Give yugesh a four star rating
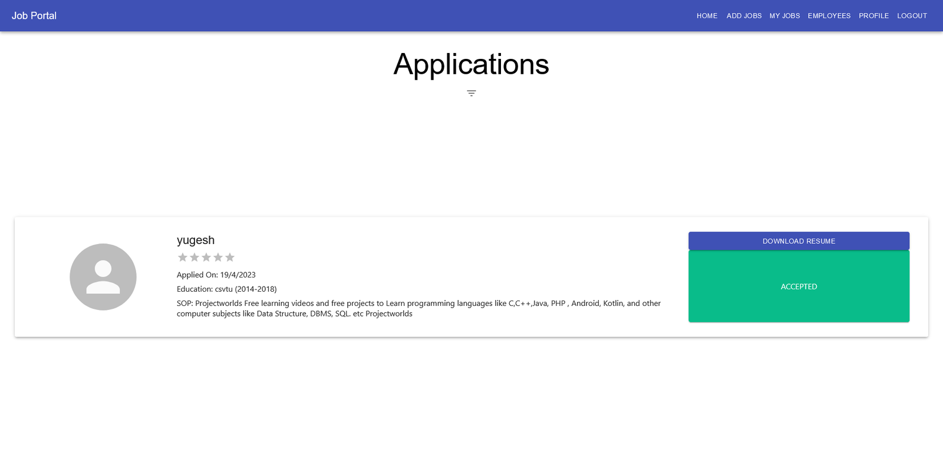Image resolution: width=943 pixels, height=465 pixels. (x=218, y=258)
